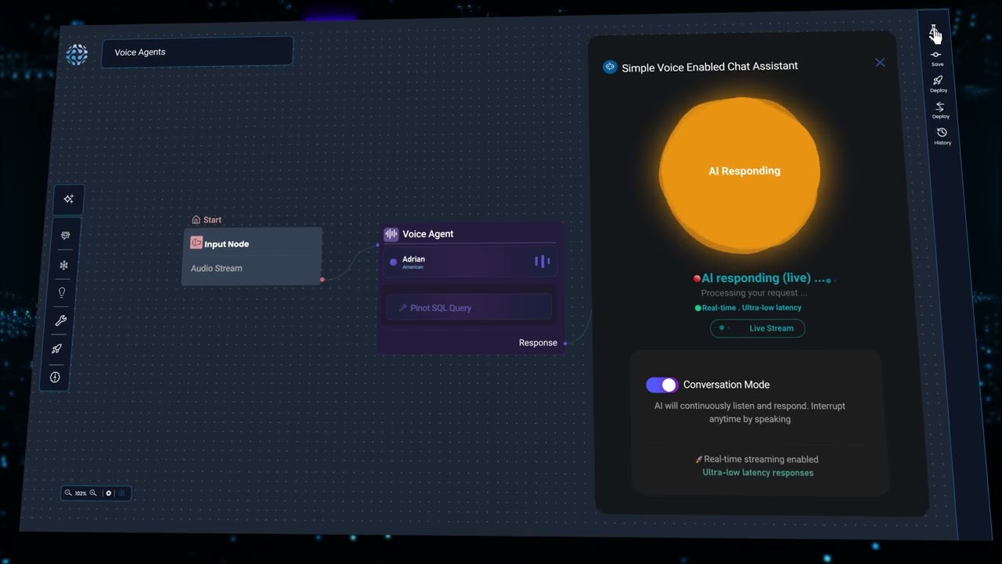The image size is (1002, 564).
Task: Click 'Real-time streaming enabled' text
Action: (761, 460)
